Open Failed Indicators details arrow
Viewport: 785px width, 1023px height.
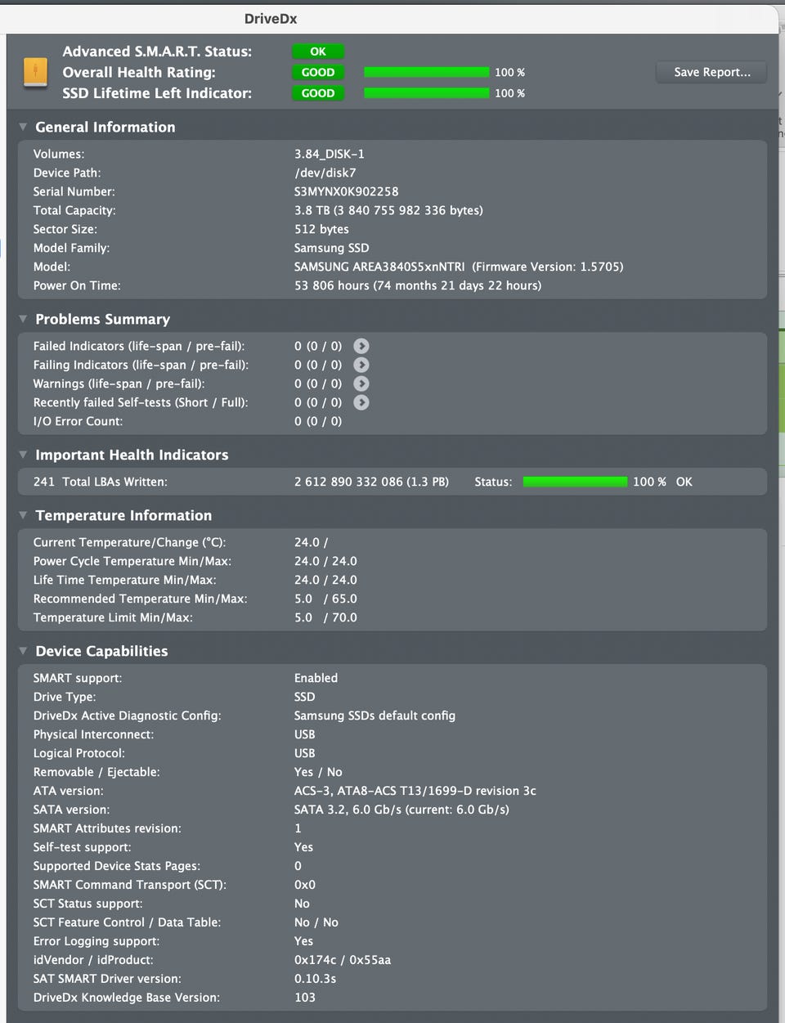pyautogui.click(x=361, y=346)
